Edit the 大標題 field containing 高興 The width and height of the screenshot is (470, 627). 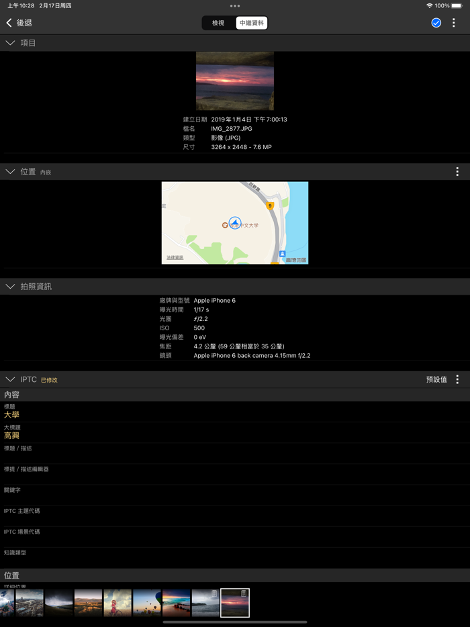pyautogui.click(x=235, y=433)
